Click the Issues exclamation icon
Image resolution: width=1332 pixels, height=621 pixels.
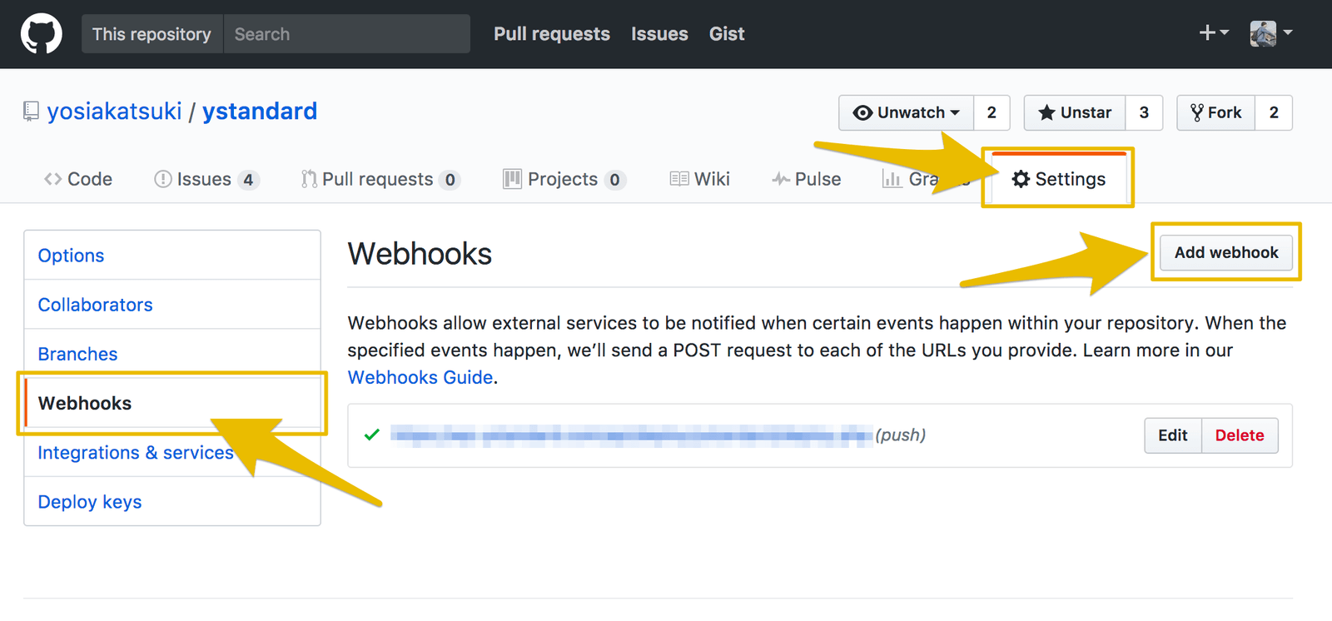click(x=163, y=179)
